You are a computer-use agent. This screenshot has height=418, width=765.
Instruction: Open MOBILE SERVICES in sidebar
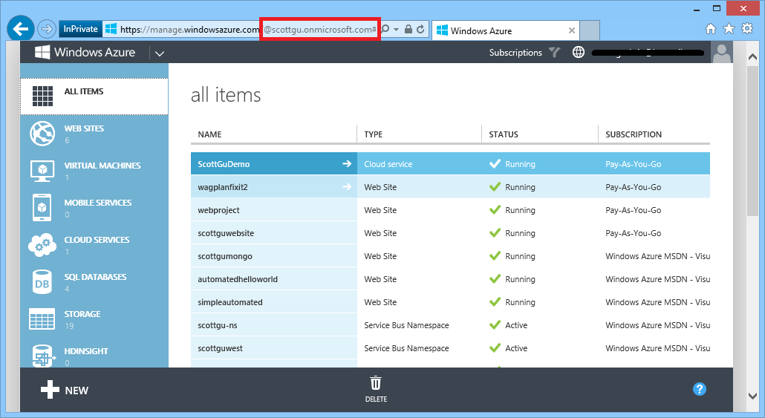pyautogui.click(x=94, y=208)
